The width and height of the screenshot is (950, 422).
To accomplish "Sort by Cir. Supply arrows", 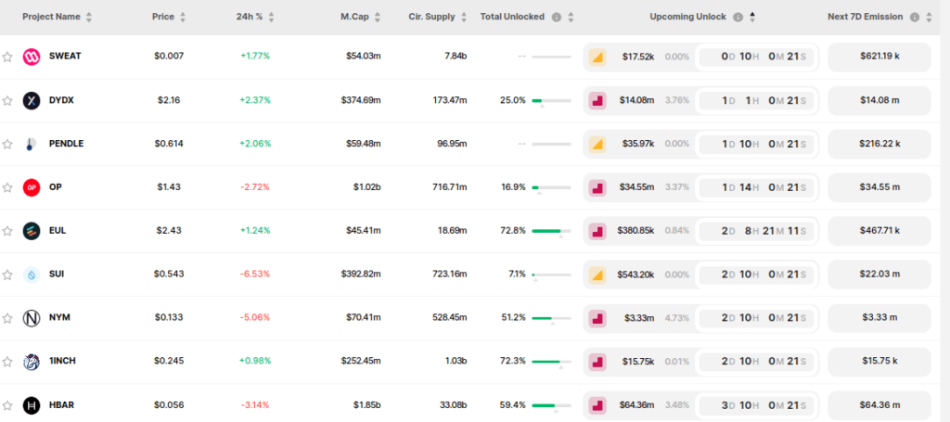I will pos(464,17).
